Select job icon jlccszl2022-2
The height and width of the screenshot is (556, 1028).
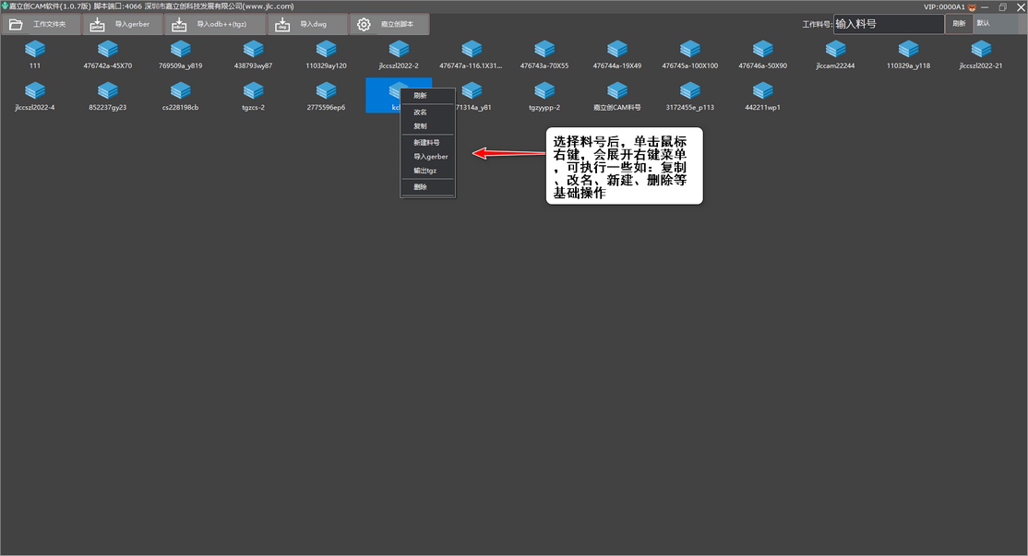pyautogui.click(x=399, y=55)
